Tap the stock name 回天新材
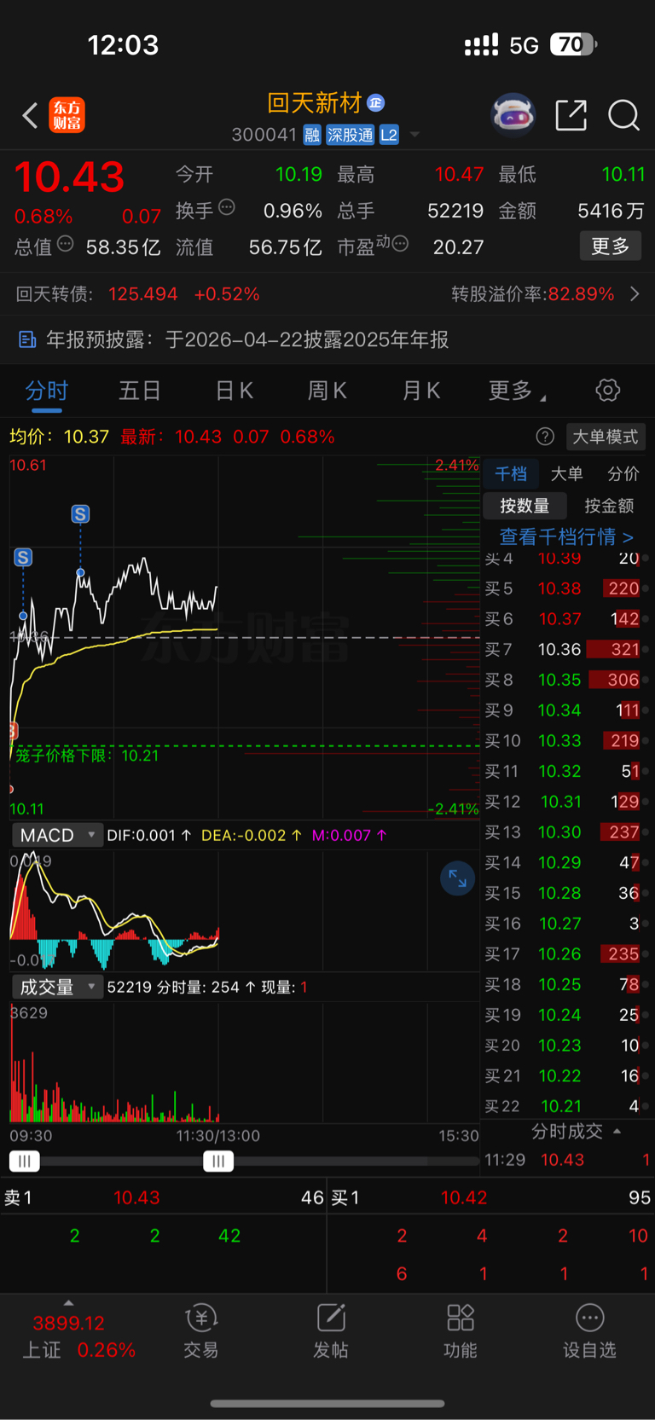Image resolution: width=655 pixels, height=1420 pixels. click(315, 103)
